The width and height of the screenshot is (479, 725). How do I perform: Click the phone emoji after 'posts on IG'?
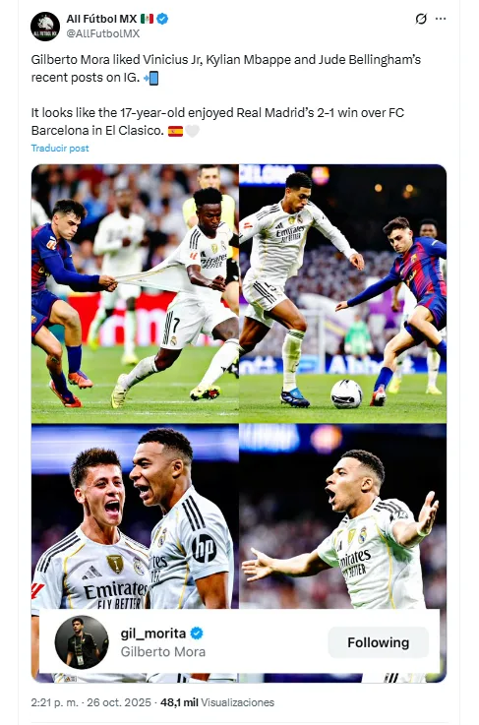pos(151,78)
